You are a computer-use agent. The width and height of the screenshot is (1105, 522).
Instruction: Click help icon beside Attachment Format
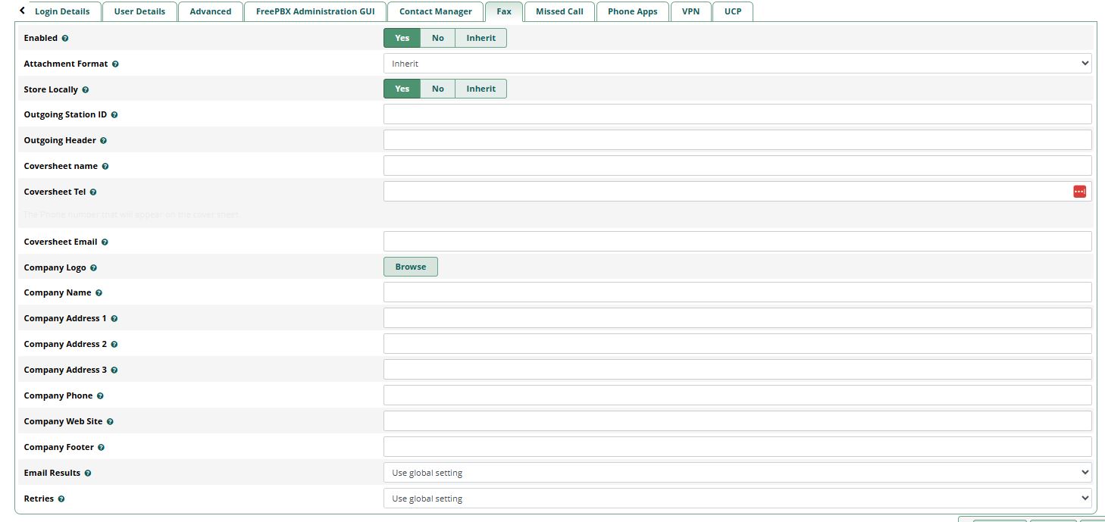pos(115,64)
